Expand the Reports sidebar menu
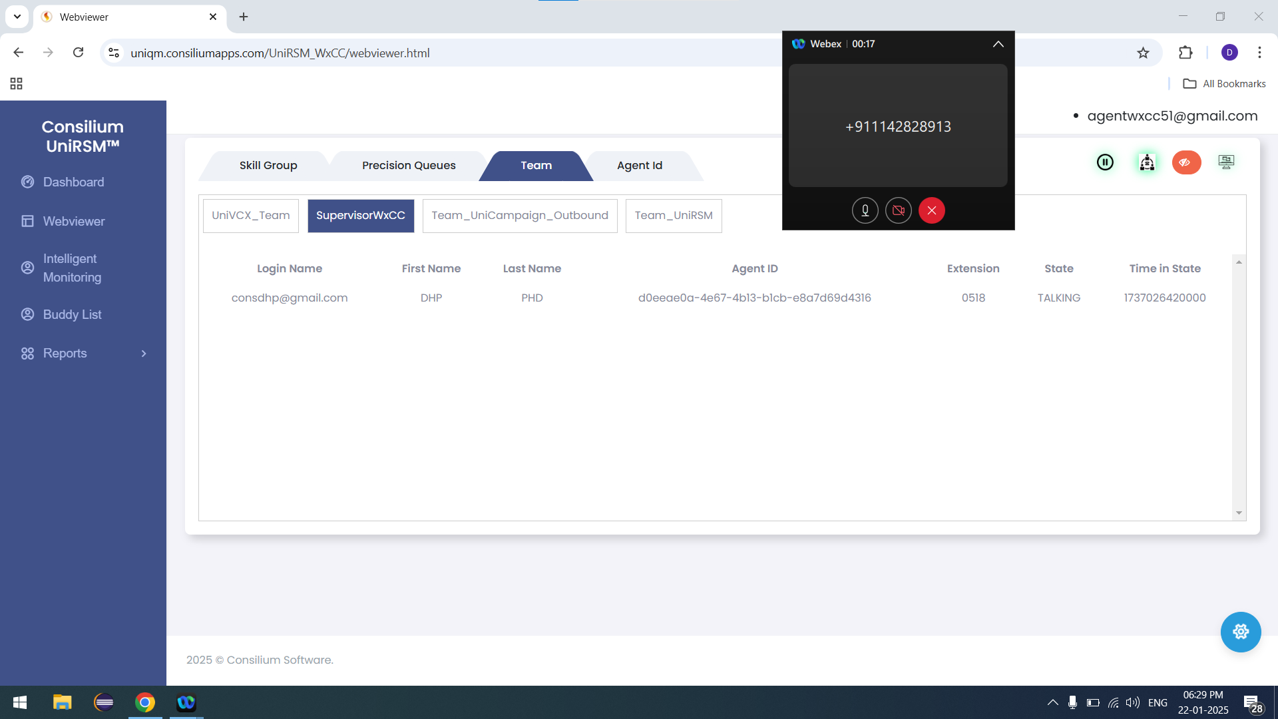The height and width of the screenshot is (719, 1278). point(143,354)
